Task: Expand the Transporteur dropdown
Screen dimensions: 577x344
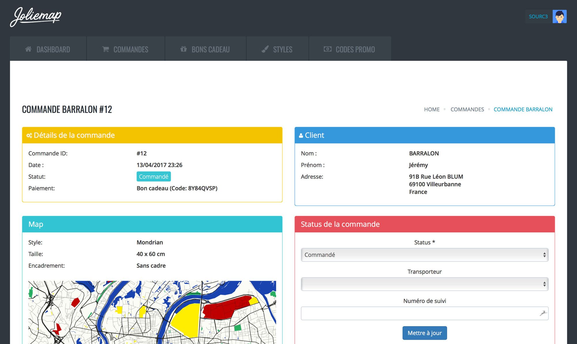Action: click(424, 284)
